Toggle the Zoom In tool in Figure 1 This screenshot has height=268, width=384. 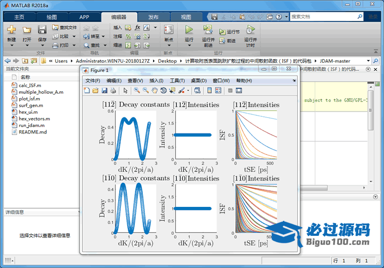click(137, 91)
